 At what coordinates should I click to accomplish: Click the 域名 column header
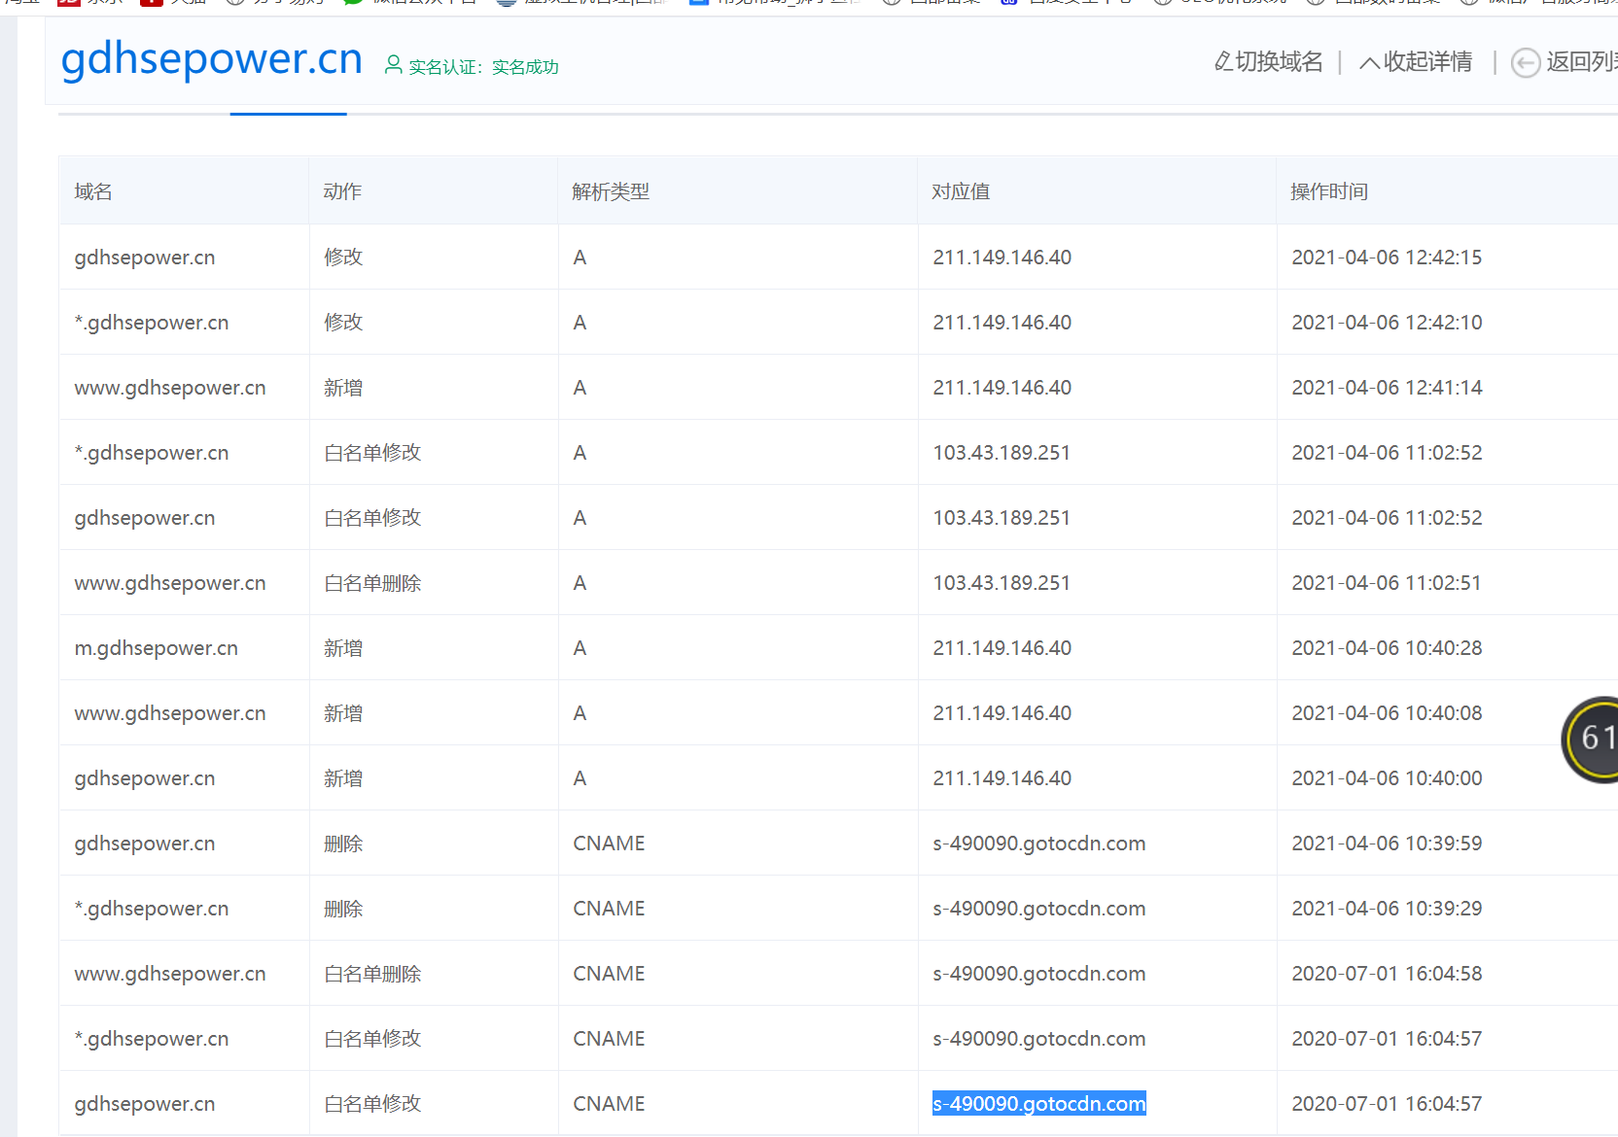(x=92, y=190)
